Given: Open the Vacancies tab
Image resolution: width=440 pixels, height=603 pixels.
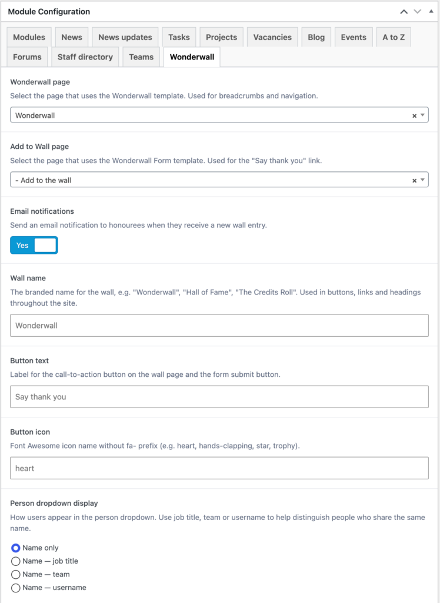Looking at the screenshot, I should 272,37.
